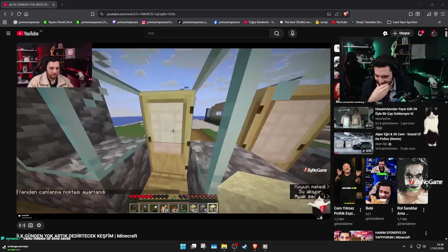
Task: Open options menu for the 'Bebi' short
Action: [392, 210]
